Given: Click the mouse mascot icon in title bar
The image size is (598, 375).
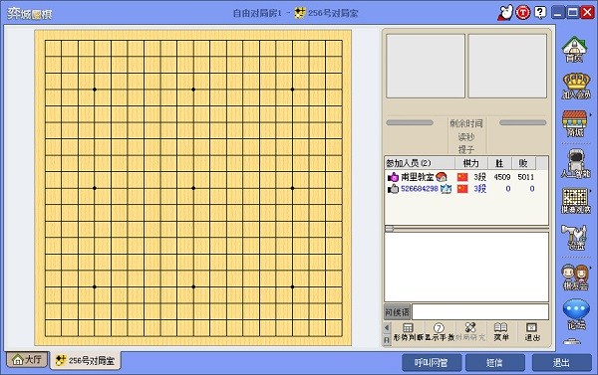Looking at the screenshot, I should (505, 13).
